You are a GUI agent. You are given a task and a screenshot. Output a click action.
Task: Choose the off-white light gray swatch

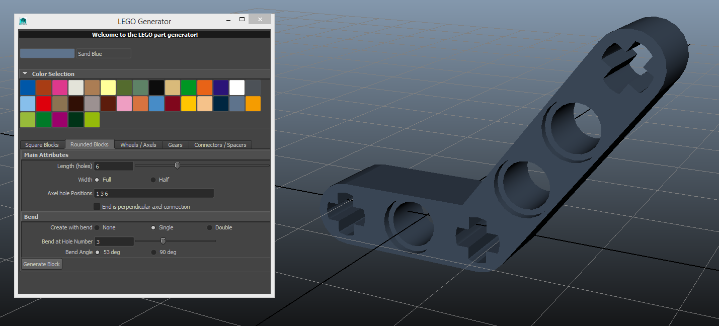[x=76, y=88]
